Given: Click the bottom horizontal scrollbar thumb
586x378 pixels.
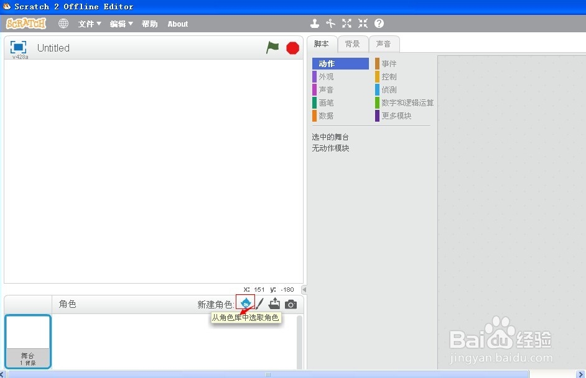Looking at the screenshot, I should (x=268, y=374).
